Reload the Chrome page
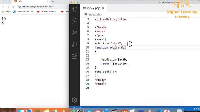This screenshot has width=200, height=112. point(13,7)
